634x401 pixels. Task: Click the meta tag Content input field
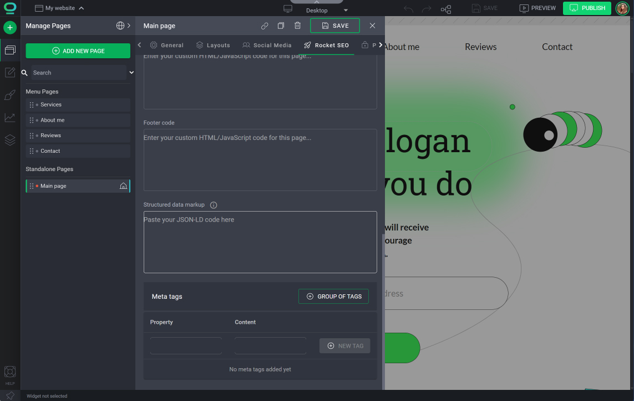pyautogui.click(x=271, y=346)
